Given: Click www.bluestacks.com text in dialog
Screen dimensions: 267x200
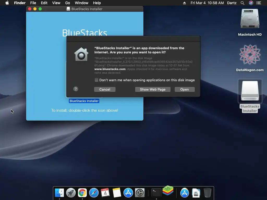Looking at the screenshot, I should click(110, 69).
